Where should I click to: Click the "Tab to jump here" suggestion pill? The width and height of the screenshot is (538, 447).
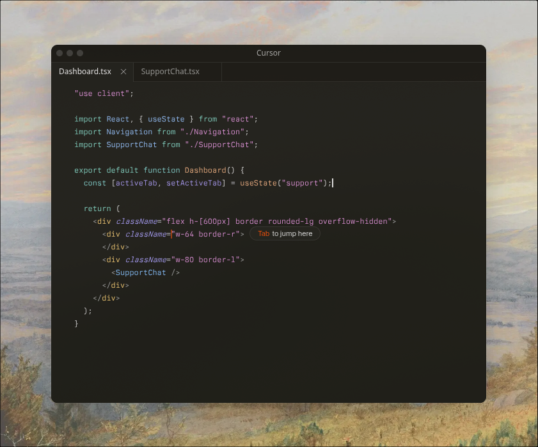285,234
